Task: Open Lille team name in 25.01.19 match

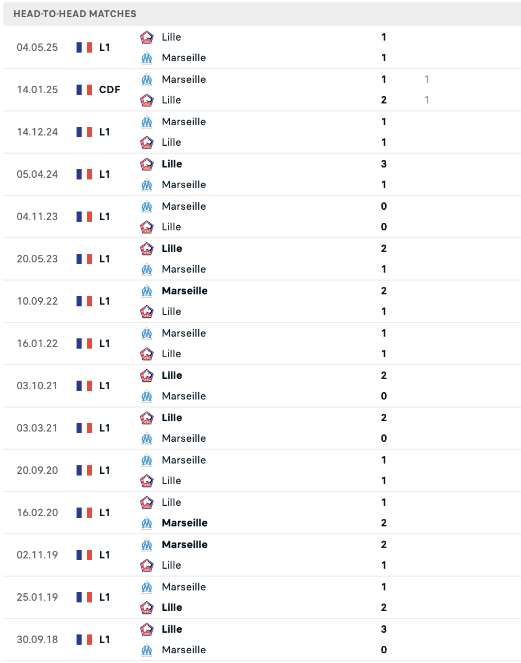Action: 172,608
